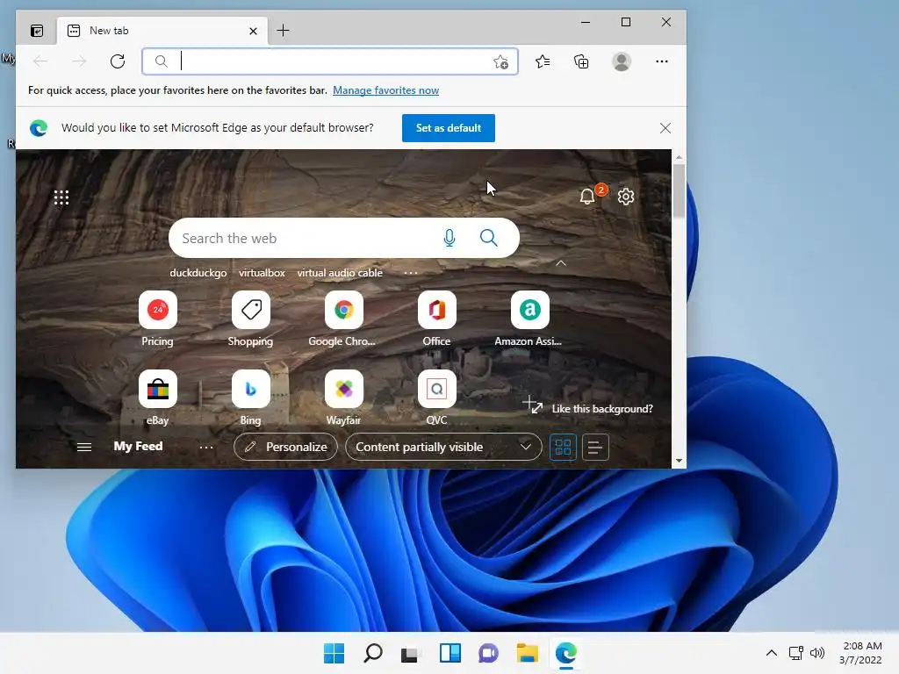Close the New tab tab
Image resolution: width=899 pixels, height=674 pixels.
[253, 31]
